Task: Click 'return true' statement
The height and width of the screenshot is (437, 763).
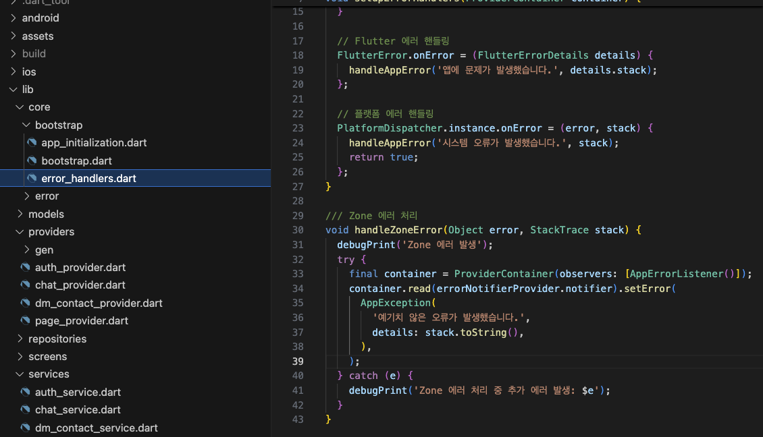Action: [381, 157]
